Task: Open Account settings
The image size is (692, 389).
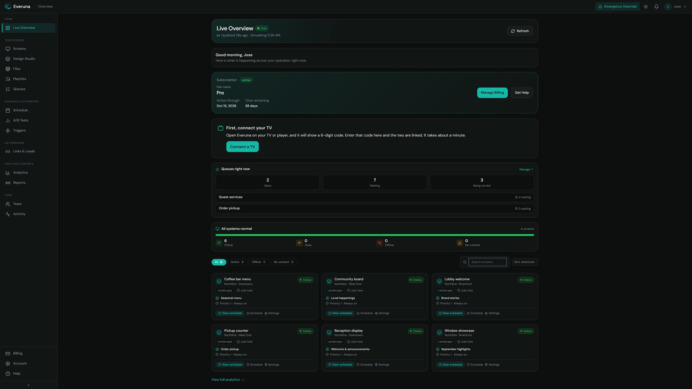Action: click(28, 363)
